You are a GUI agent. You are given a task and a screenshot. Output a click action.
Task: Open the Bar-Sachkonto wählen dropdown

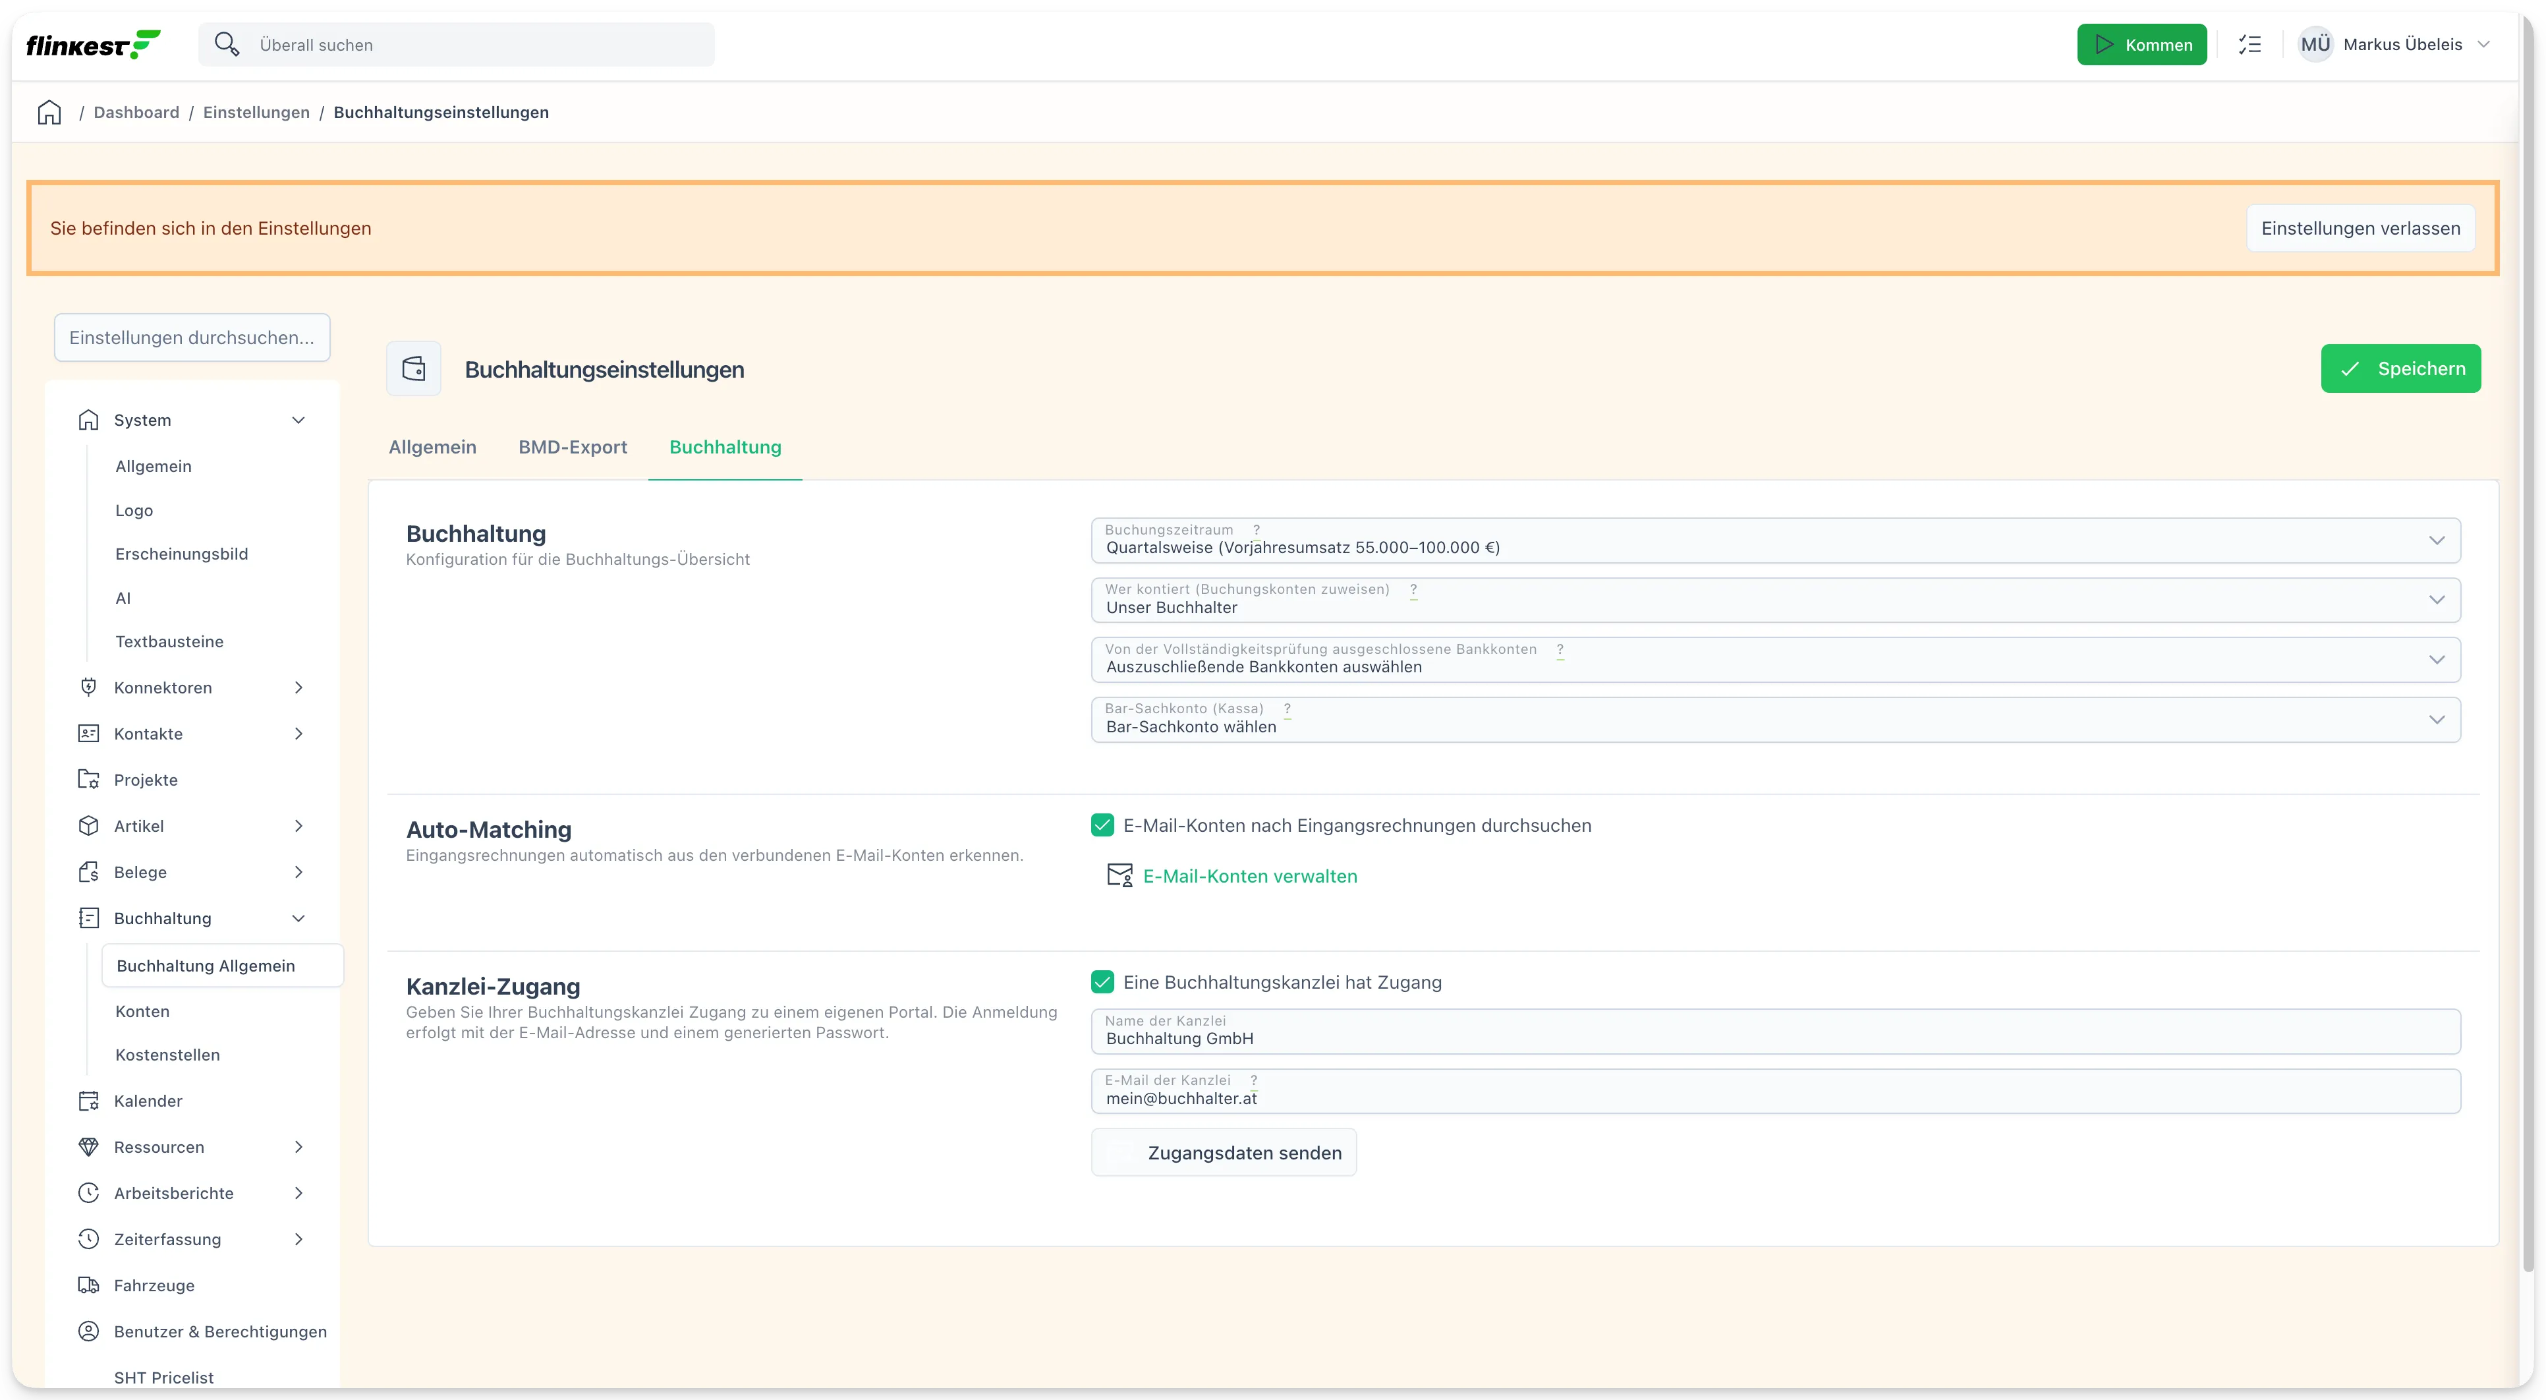1775,720
